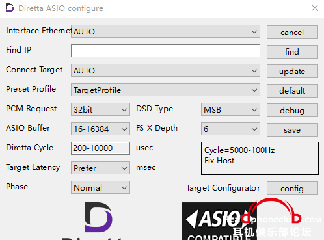Open the Connect Target dropdown

point(165,70)
